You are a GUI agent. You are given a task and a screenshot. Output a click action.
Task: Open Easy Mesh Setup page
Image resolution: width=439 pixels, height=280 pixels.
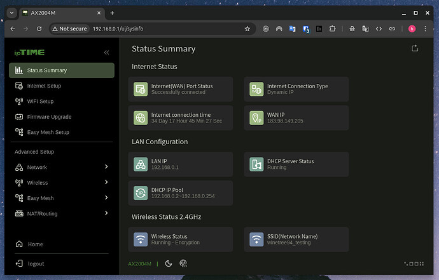[48, 132]
